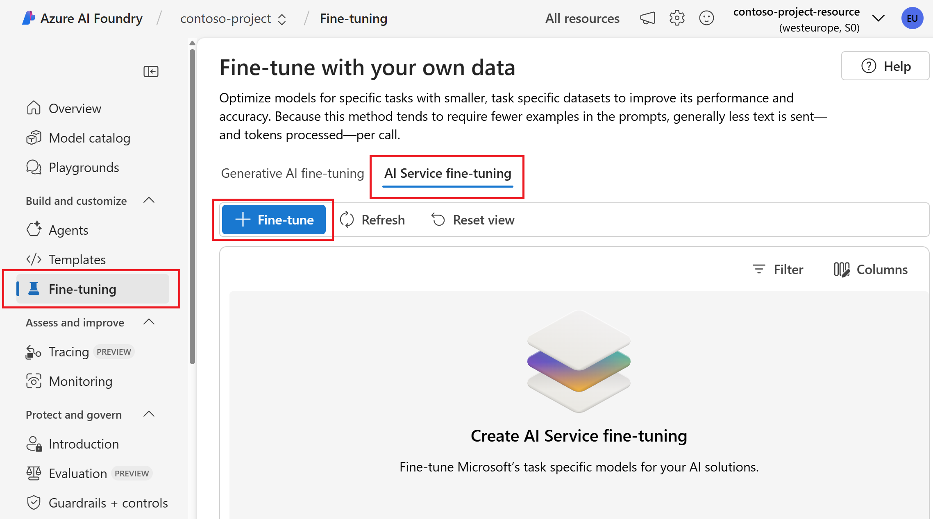This screenshot has height=519, width=933.
Task: Open Agents page in sidebar
Action: click(x=68, y=230)
